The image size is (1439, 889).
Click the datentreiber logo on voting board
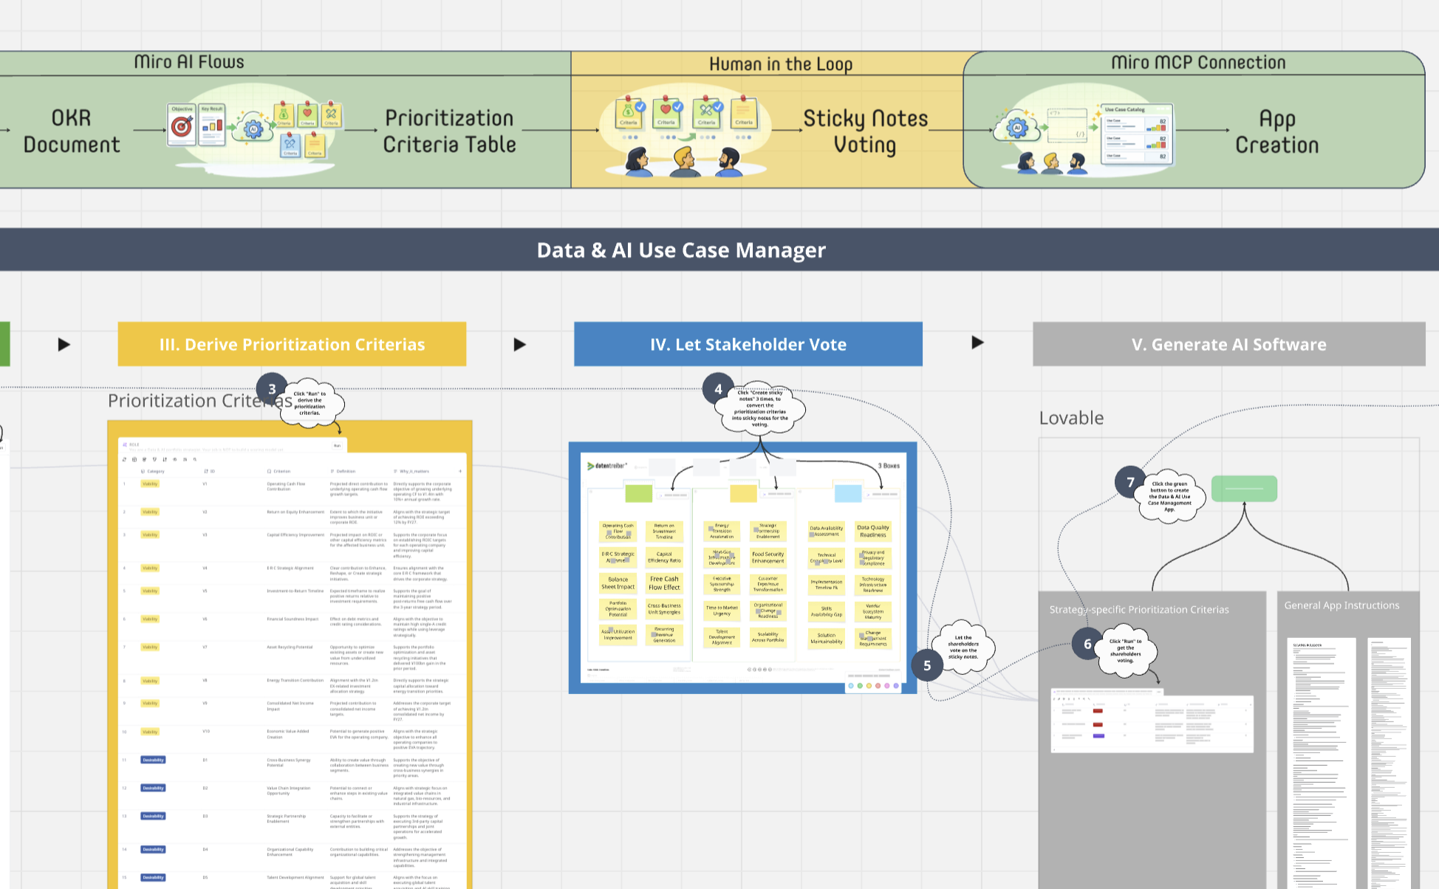click(x=607, y=466)
